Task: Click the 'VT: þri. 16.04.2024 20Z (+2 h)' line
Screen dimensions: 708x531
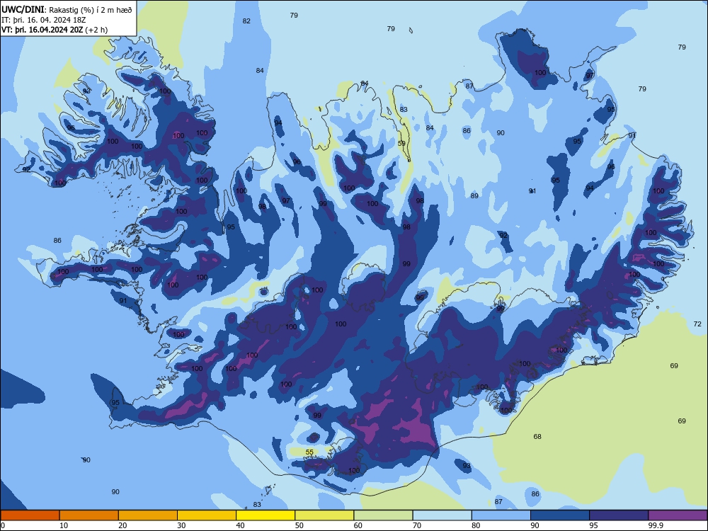Action: pos(55,30)
